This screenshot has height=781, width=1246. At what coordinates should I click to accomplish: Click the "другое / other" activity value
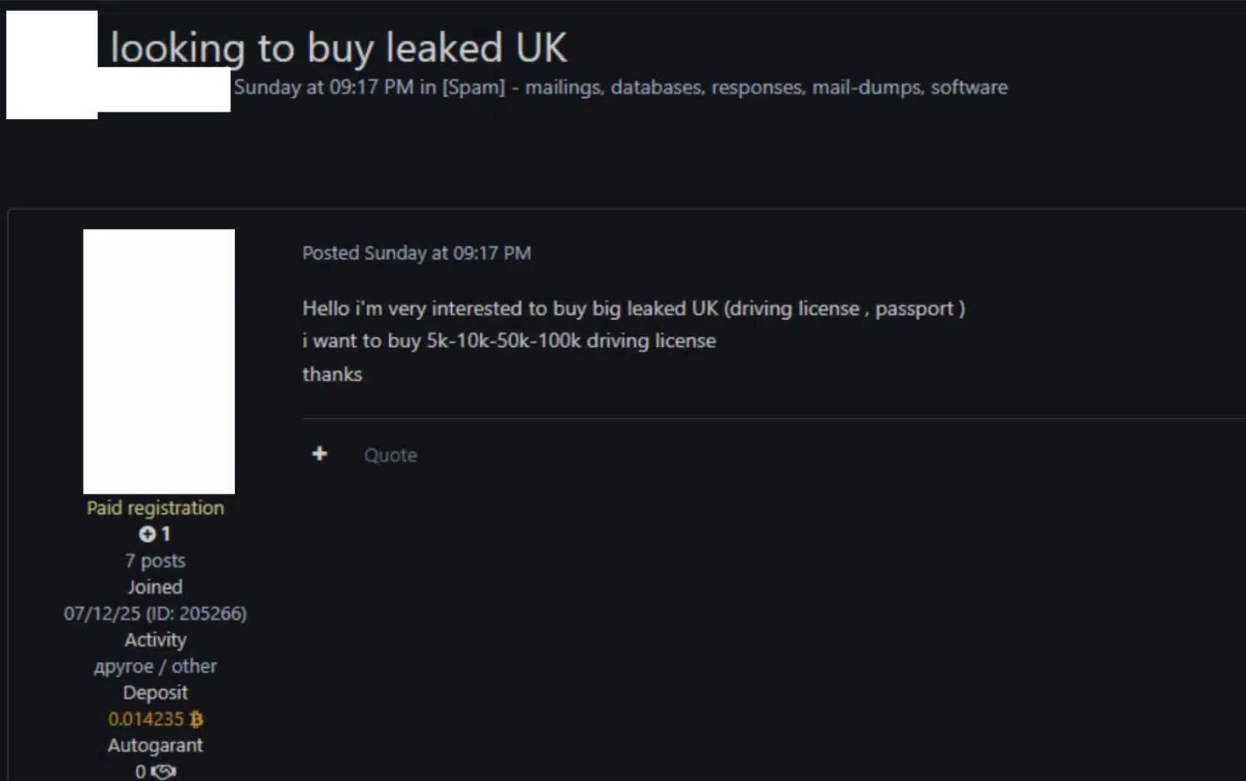click(x=155, y=666)
